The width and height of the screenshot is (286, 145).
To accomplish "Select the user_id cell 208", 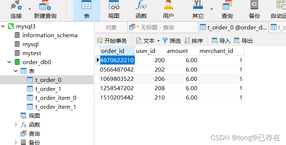I will (x=150, y=88).
